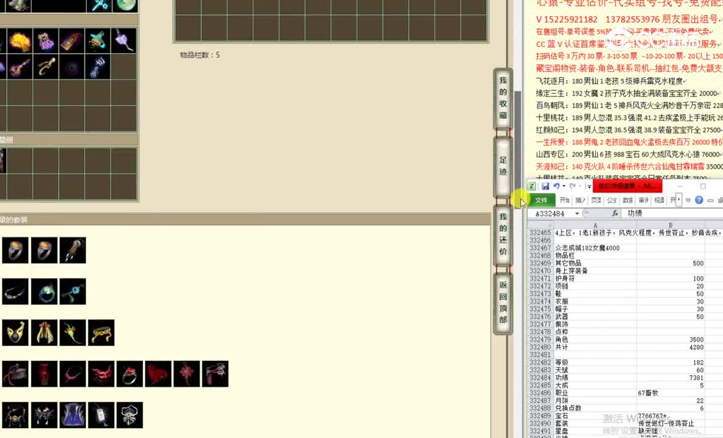Click the formula bar containing 功绩
This screenshot has width=723, height=438.
[673, 214]
